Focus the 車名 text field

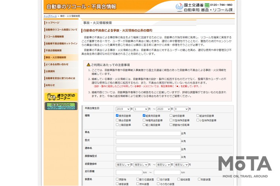tap(148, 133)
